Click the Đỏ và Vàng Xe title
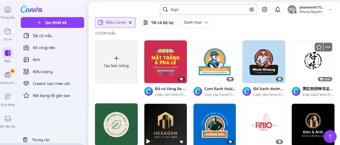This screenshot has height=145, width=340. [x=171, y=89]
